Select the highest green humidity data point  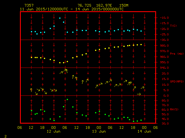pyautogui.click(x=67, y=99)
